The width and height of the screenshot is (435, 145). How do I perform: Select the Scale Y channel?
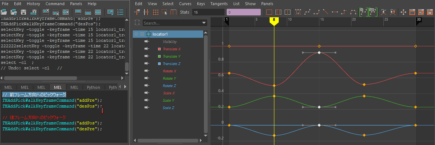click(169, 101)
